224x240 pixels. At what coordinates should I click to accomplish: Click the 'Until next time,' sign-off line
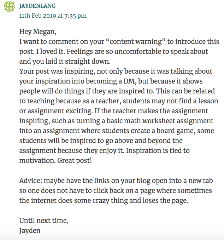coord(44,221)
